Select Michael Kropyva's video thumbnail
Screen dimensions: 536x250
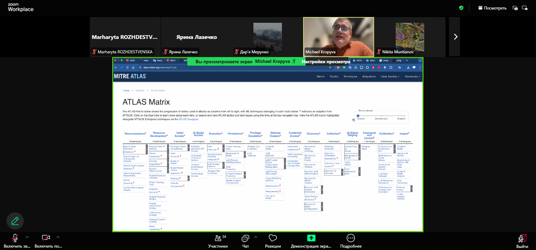(339, 37)
